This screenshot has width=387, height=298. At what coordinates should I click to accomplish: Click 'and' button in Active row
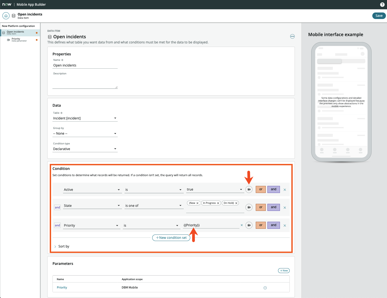274,189
